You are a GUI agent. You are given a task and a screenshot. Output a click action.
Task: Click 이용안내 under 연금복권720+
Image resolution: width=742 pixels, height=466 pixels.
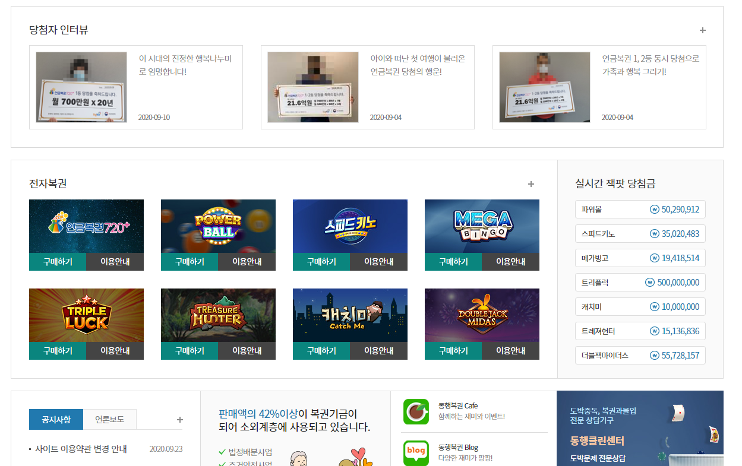115,262
